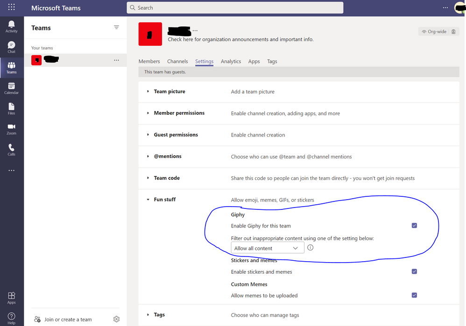Open the Apps icon at the bottom
The image size is (466, 326).
pos(11,296)
